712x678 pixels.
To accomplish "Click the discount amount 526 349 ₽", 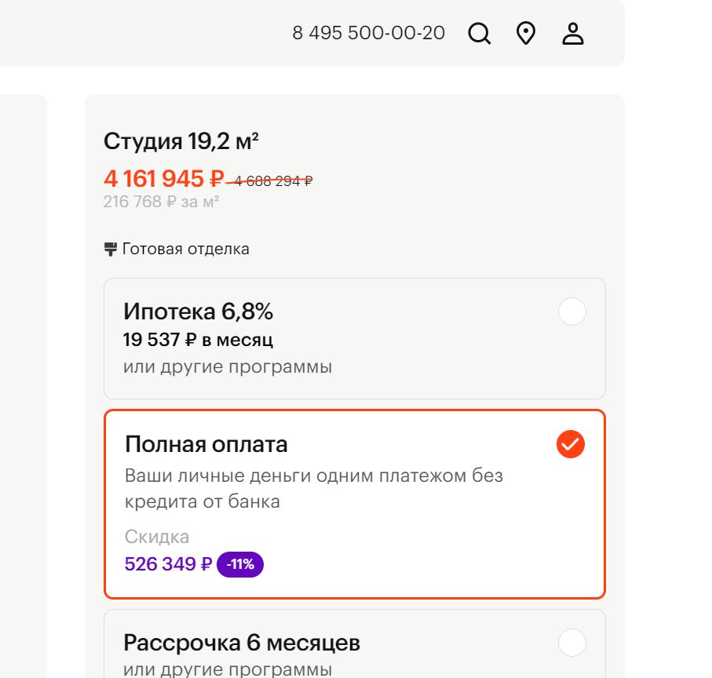I will 168,564.
